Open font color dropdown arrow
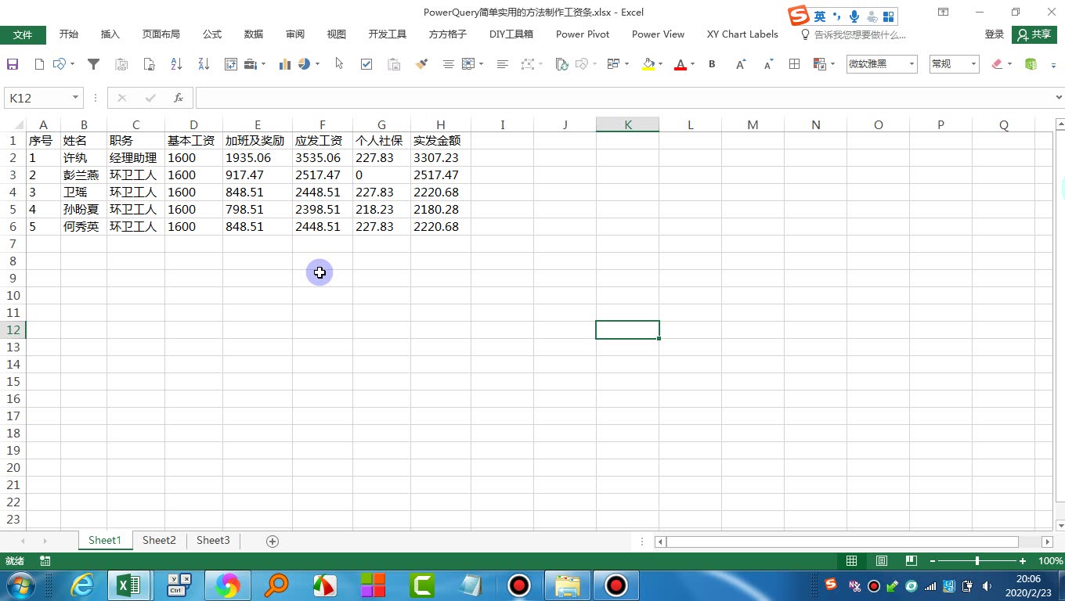Screen dimensions: 1065x601 [693, 64]
